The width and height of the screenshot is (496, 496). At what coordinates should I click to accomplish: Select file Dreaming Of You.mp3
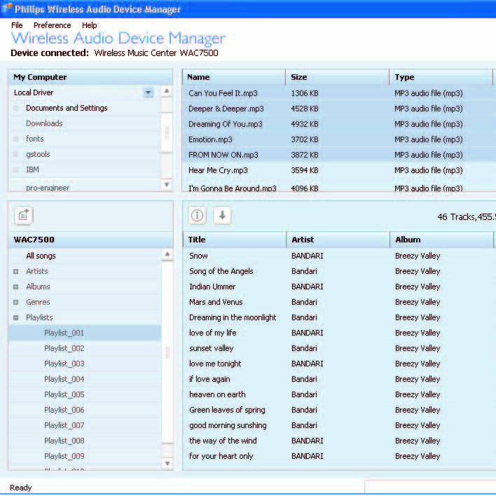tap(226, 124)
